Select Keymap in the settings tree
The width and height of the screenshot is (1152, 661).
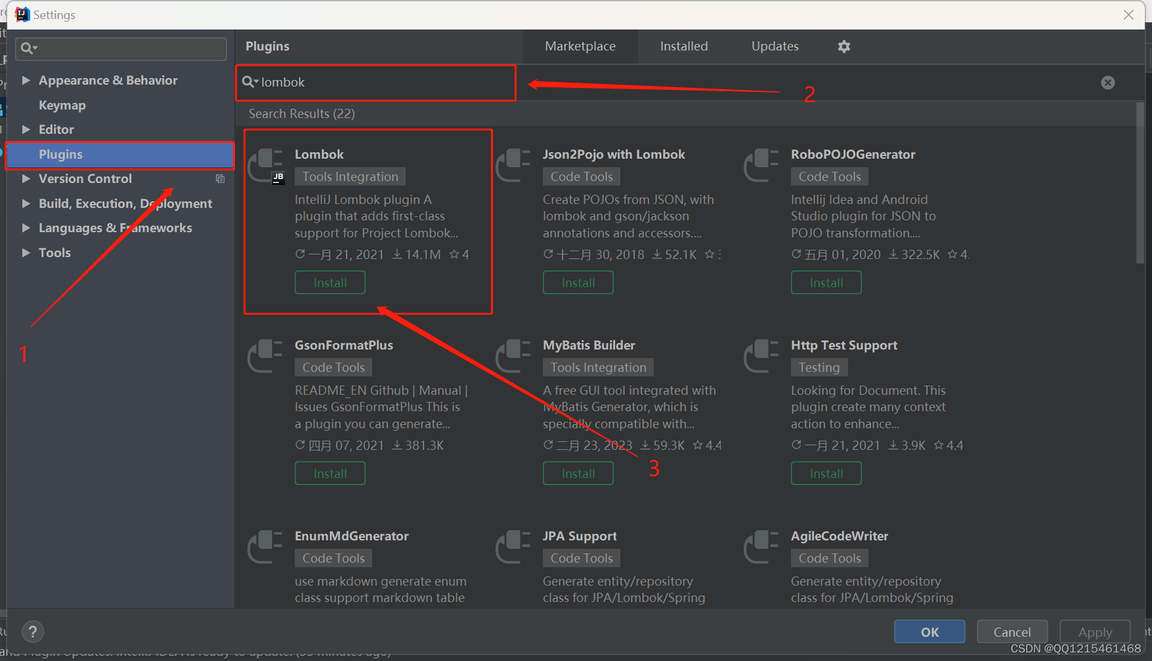tap(62, 105)
